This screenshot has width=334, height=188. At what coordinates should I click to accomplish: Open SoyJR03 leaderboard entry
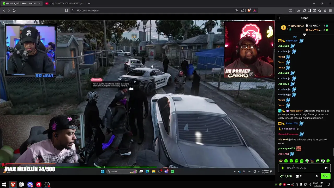click(317, 26)
